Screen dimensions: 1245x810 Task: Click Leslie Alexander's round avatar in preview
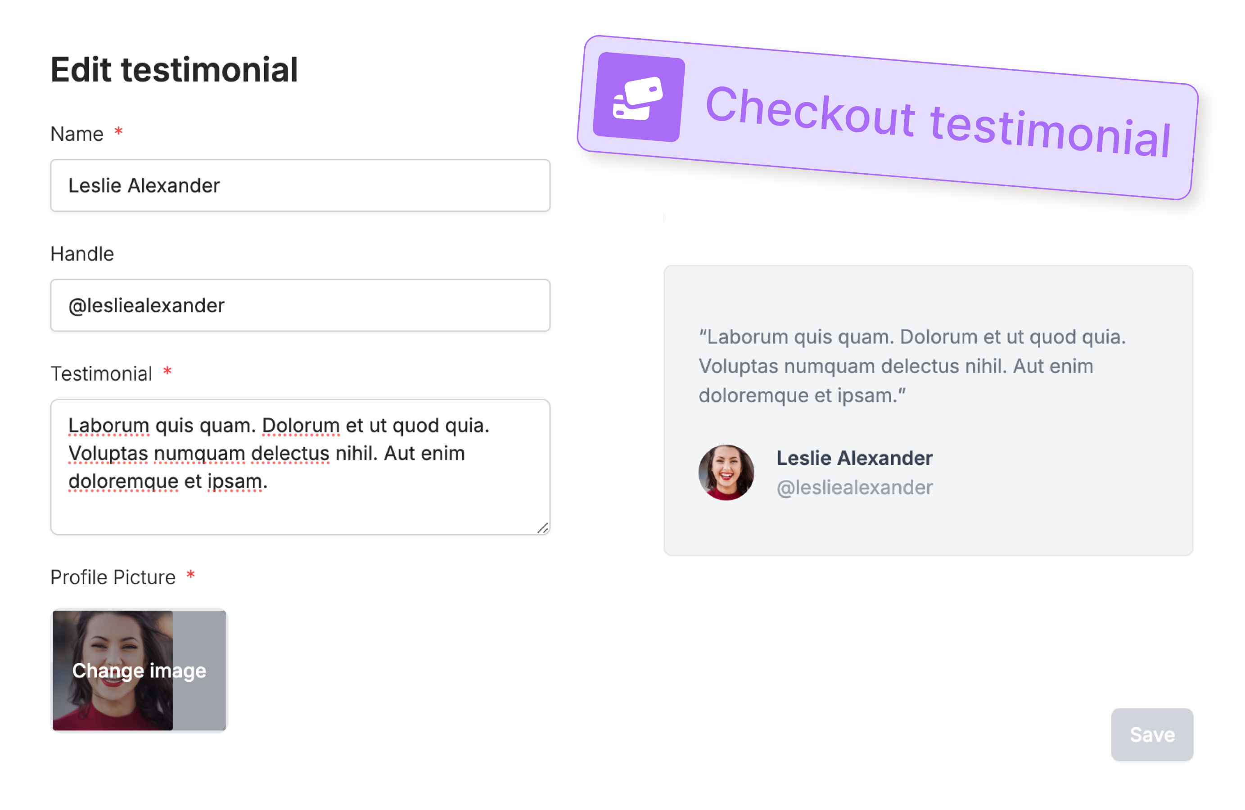[726, 472]
